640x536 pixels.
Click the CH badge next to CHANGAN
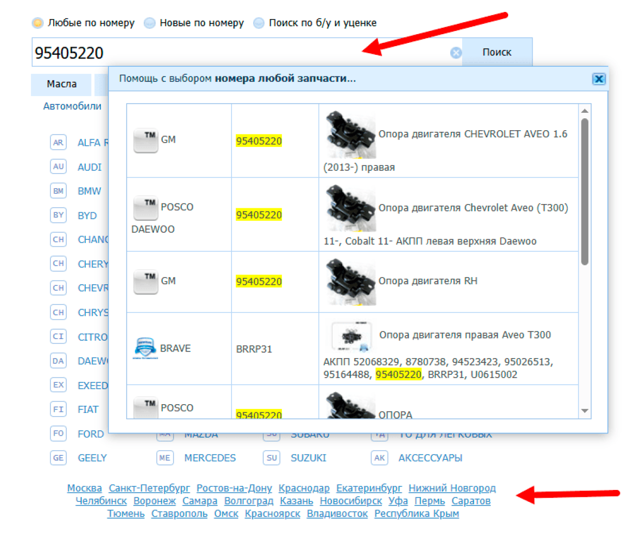(59, 239)
